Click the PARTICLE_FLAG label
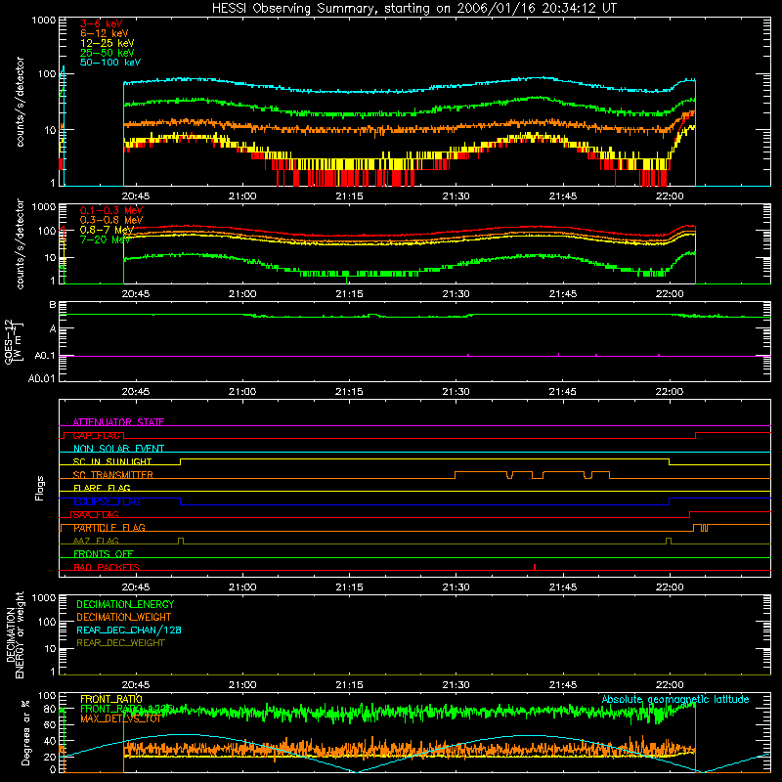Viewport: 782px width, 782px height. tap(109, 528)
